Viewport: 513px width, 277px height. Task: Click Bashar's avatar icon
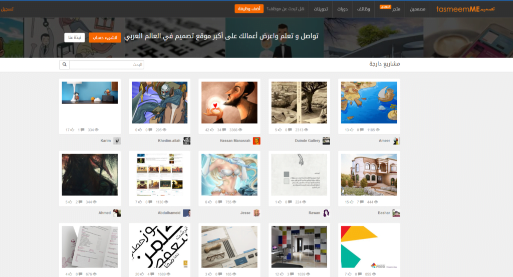[x=396, y=213]
